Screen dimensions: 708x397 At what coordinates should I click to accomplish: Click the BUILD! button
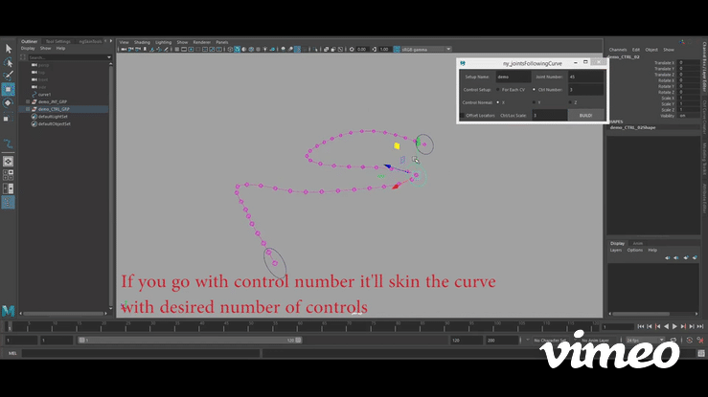(x=585, y=116)
